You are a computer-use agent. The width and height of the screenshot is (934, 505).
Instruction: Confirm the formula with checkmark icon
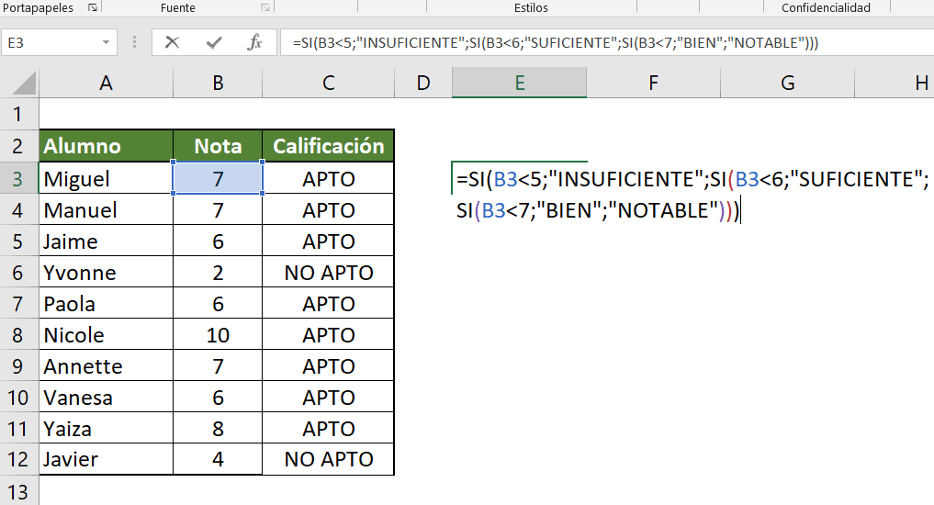click(x=214, y=42)
